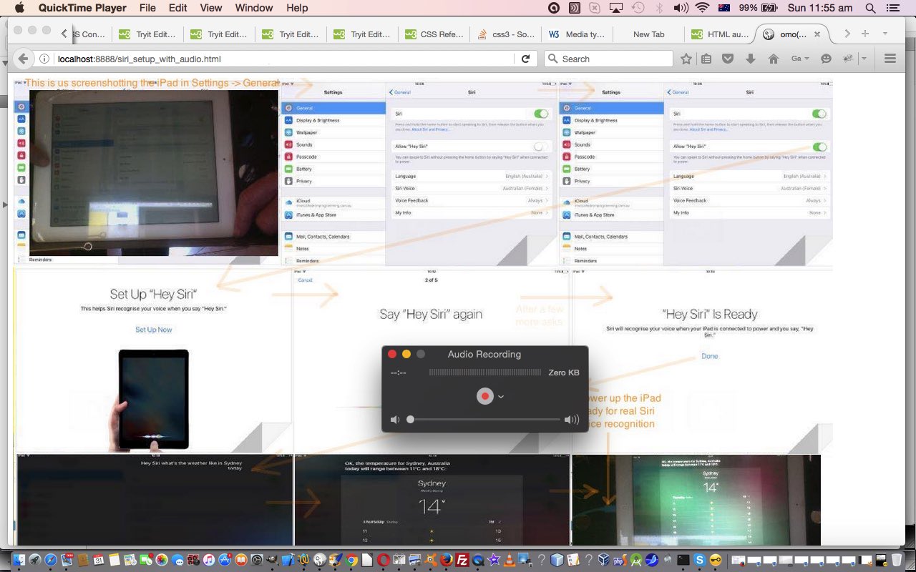Bookmark this page with the star icon
This screenshot has width=916, height=572.
pyautogui.click(x=686, y=59)
